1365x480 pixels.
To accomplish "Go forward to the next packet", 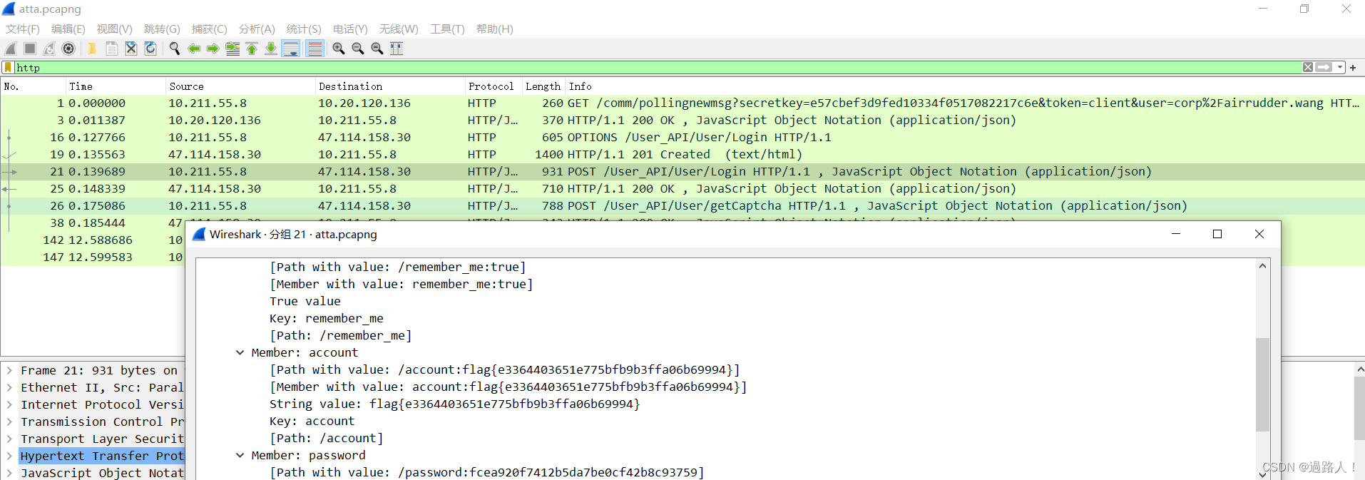I will click(x=213, y=48).
